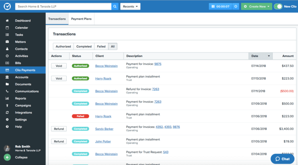298x165 pixels.
Task: Click the Communications phone icon
Action: click(7, 91)
